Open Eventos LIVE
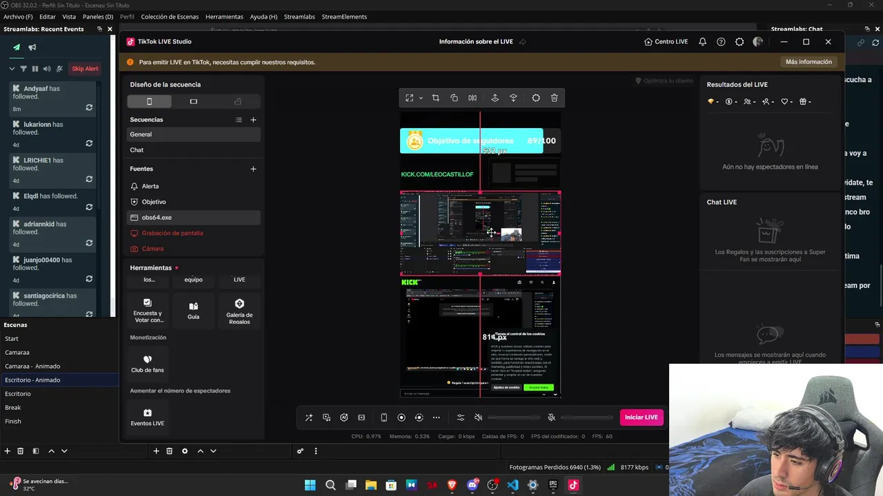 (x=148, y=417)
